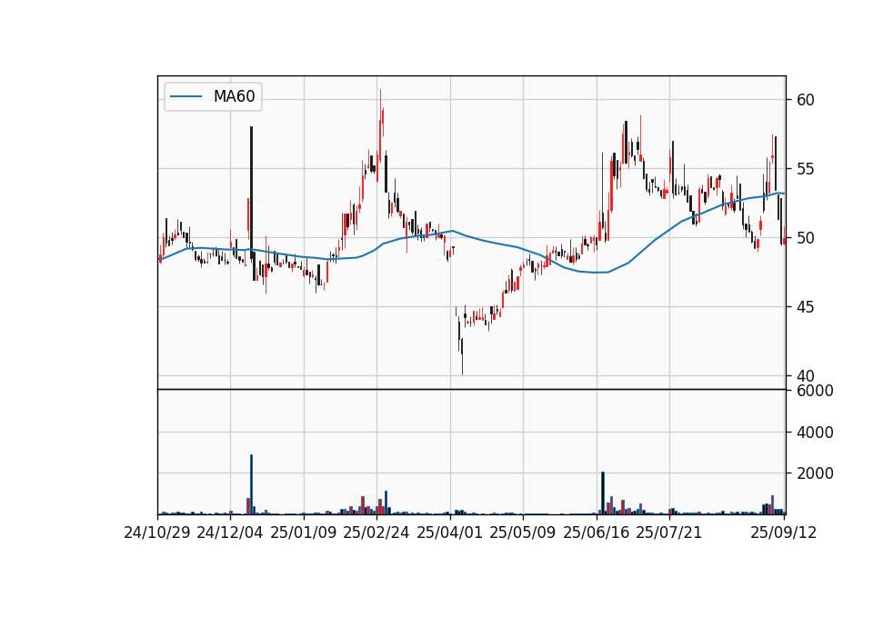The height and width of the screenshot is (627, 873).
Task: Click the 25/06/16 date label
Action: point(597,532)
